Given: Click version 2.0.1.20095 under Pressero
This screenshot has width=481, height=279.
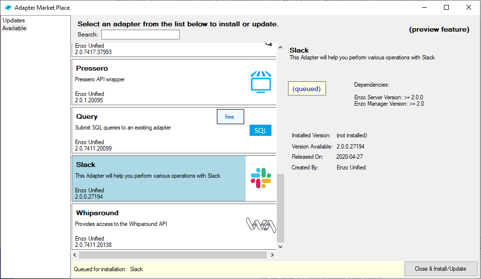Looking at the screenshot, I should coord(89,100).
